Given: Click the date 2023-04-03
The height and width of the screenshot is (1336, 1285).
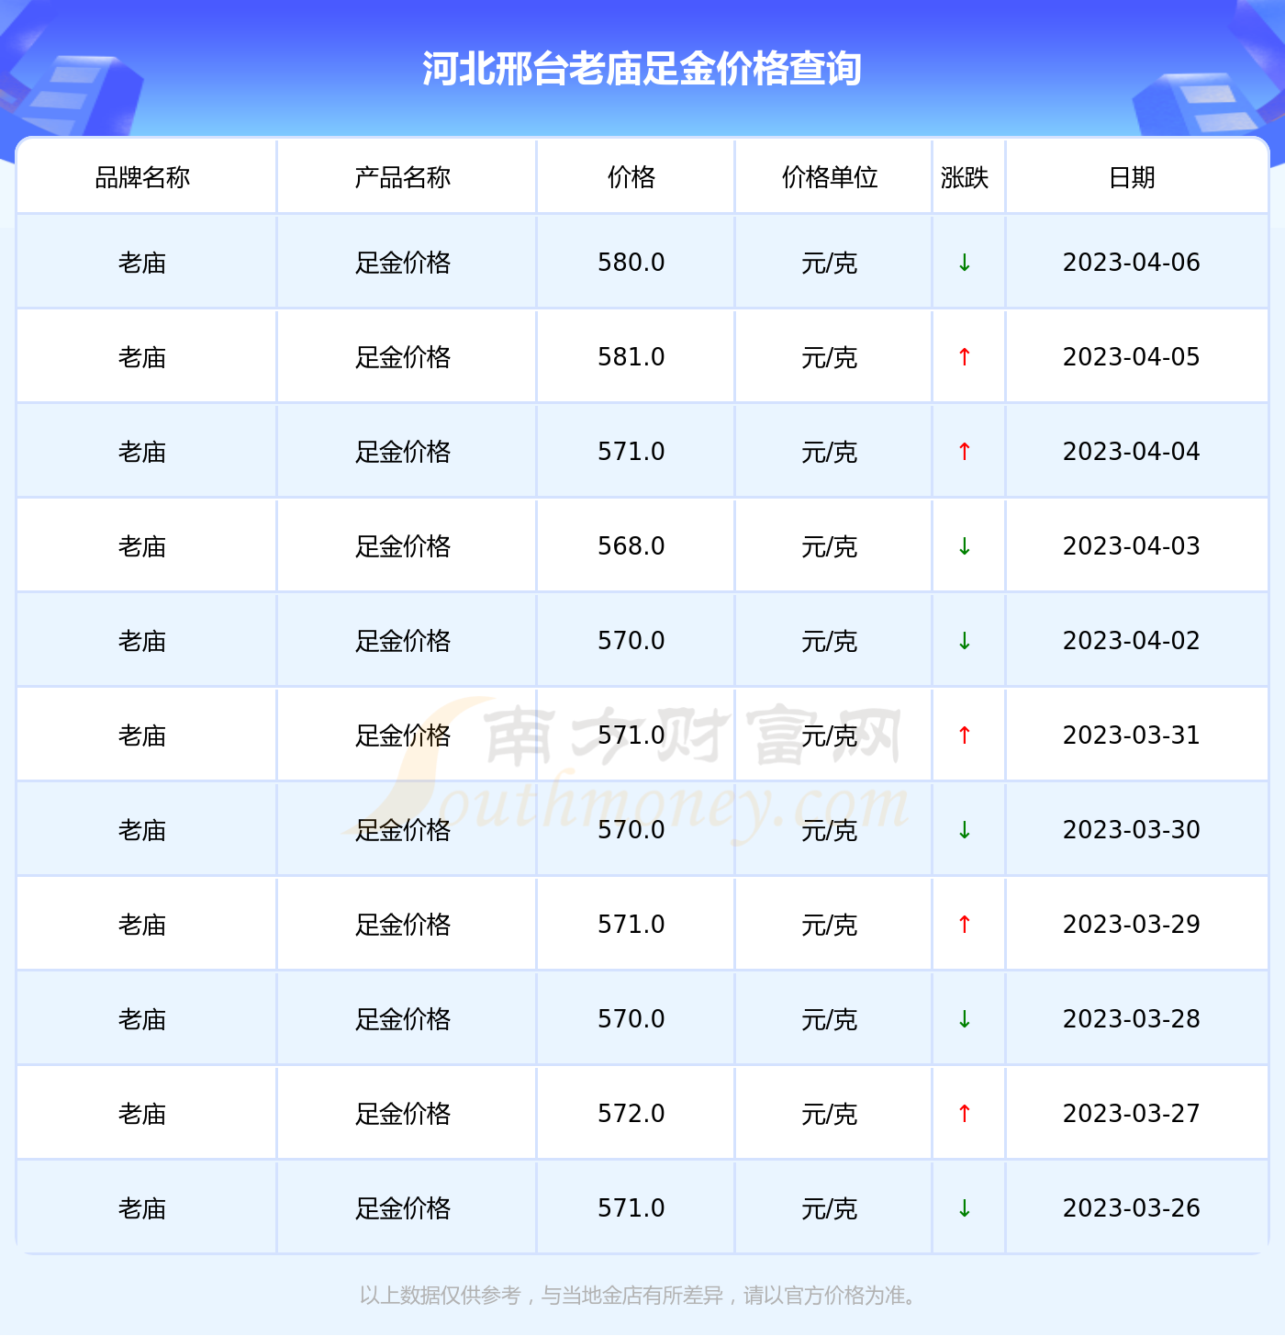Looking at the screenshot, I should pos(1132,546).
